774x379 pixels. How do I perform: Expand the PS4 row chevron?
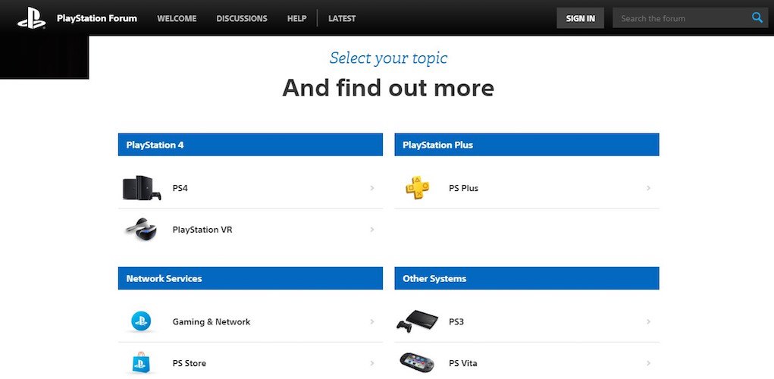point(372,188)
